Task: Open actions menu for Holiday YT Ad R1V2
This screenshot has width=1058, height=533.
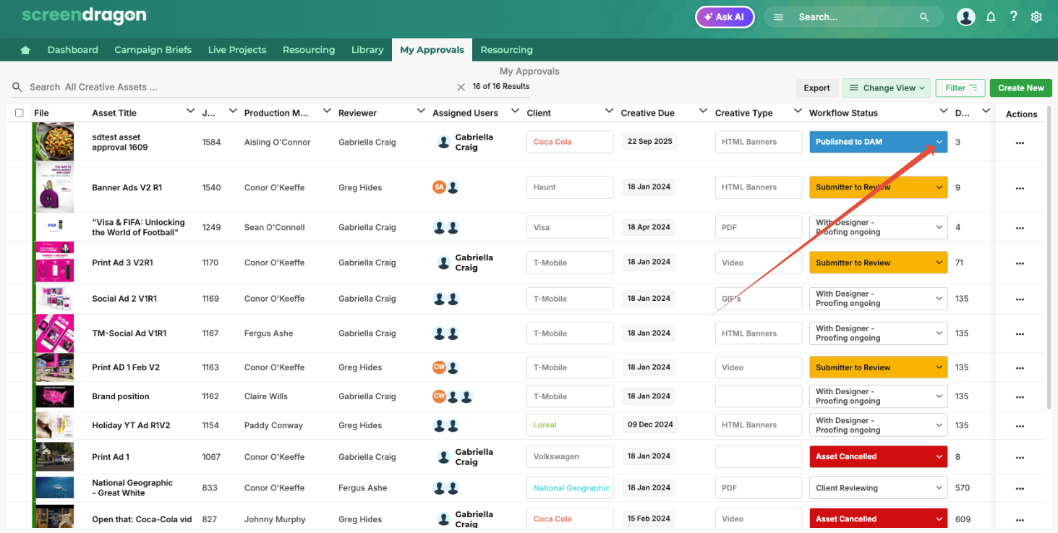Action: pyautogui.click(x=1020, y=426)
